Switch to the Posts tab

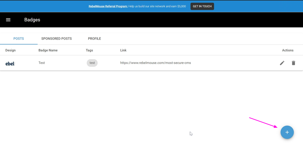[19, 39]
